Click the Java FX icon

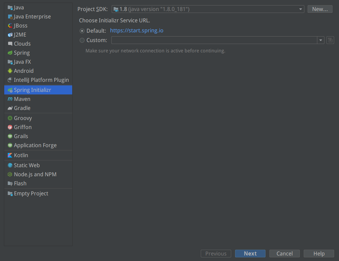click(x=10, y=62)
